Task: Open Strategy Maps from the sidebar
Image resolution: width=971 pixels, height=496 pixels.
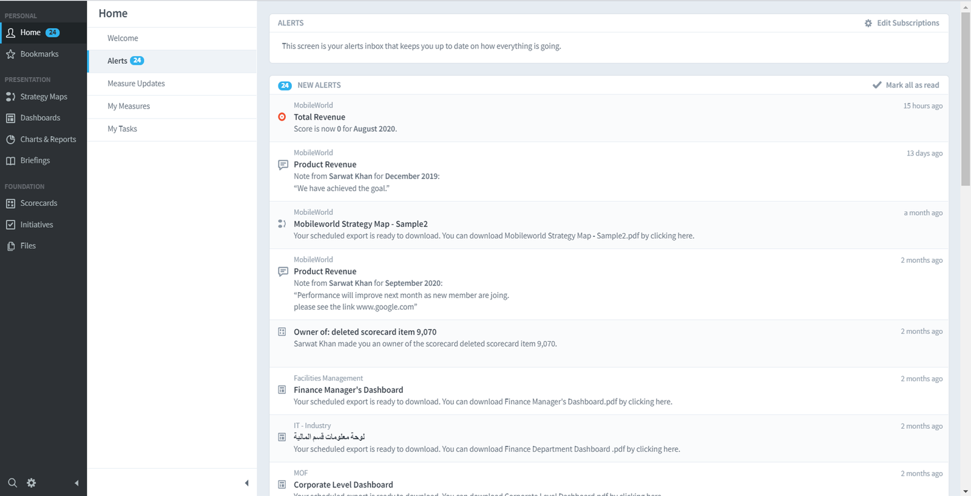Action: click(x=43, y=97)
